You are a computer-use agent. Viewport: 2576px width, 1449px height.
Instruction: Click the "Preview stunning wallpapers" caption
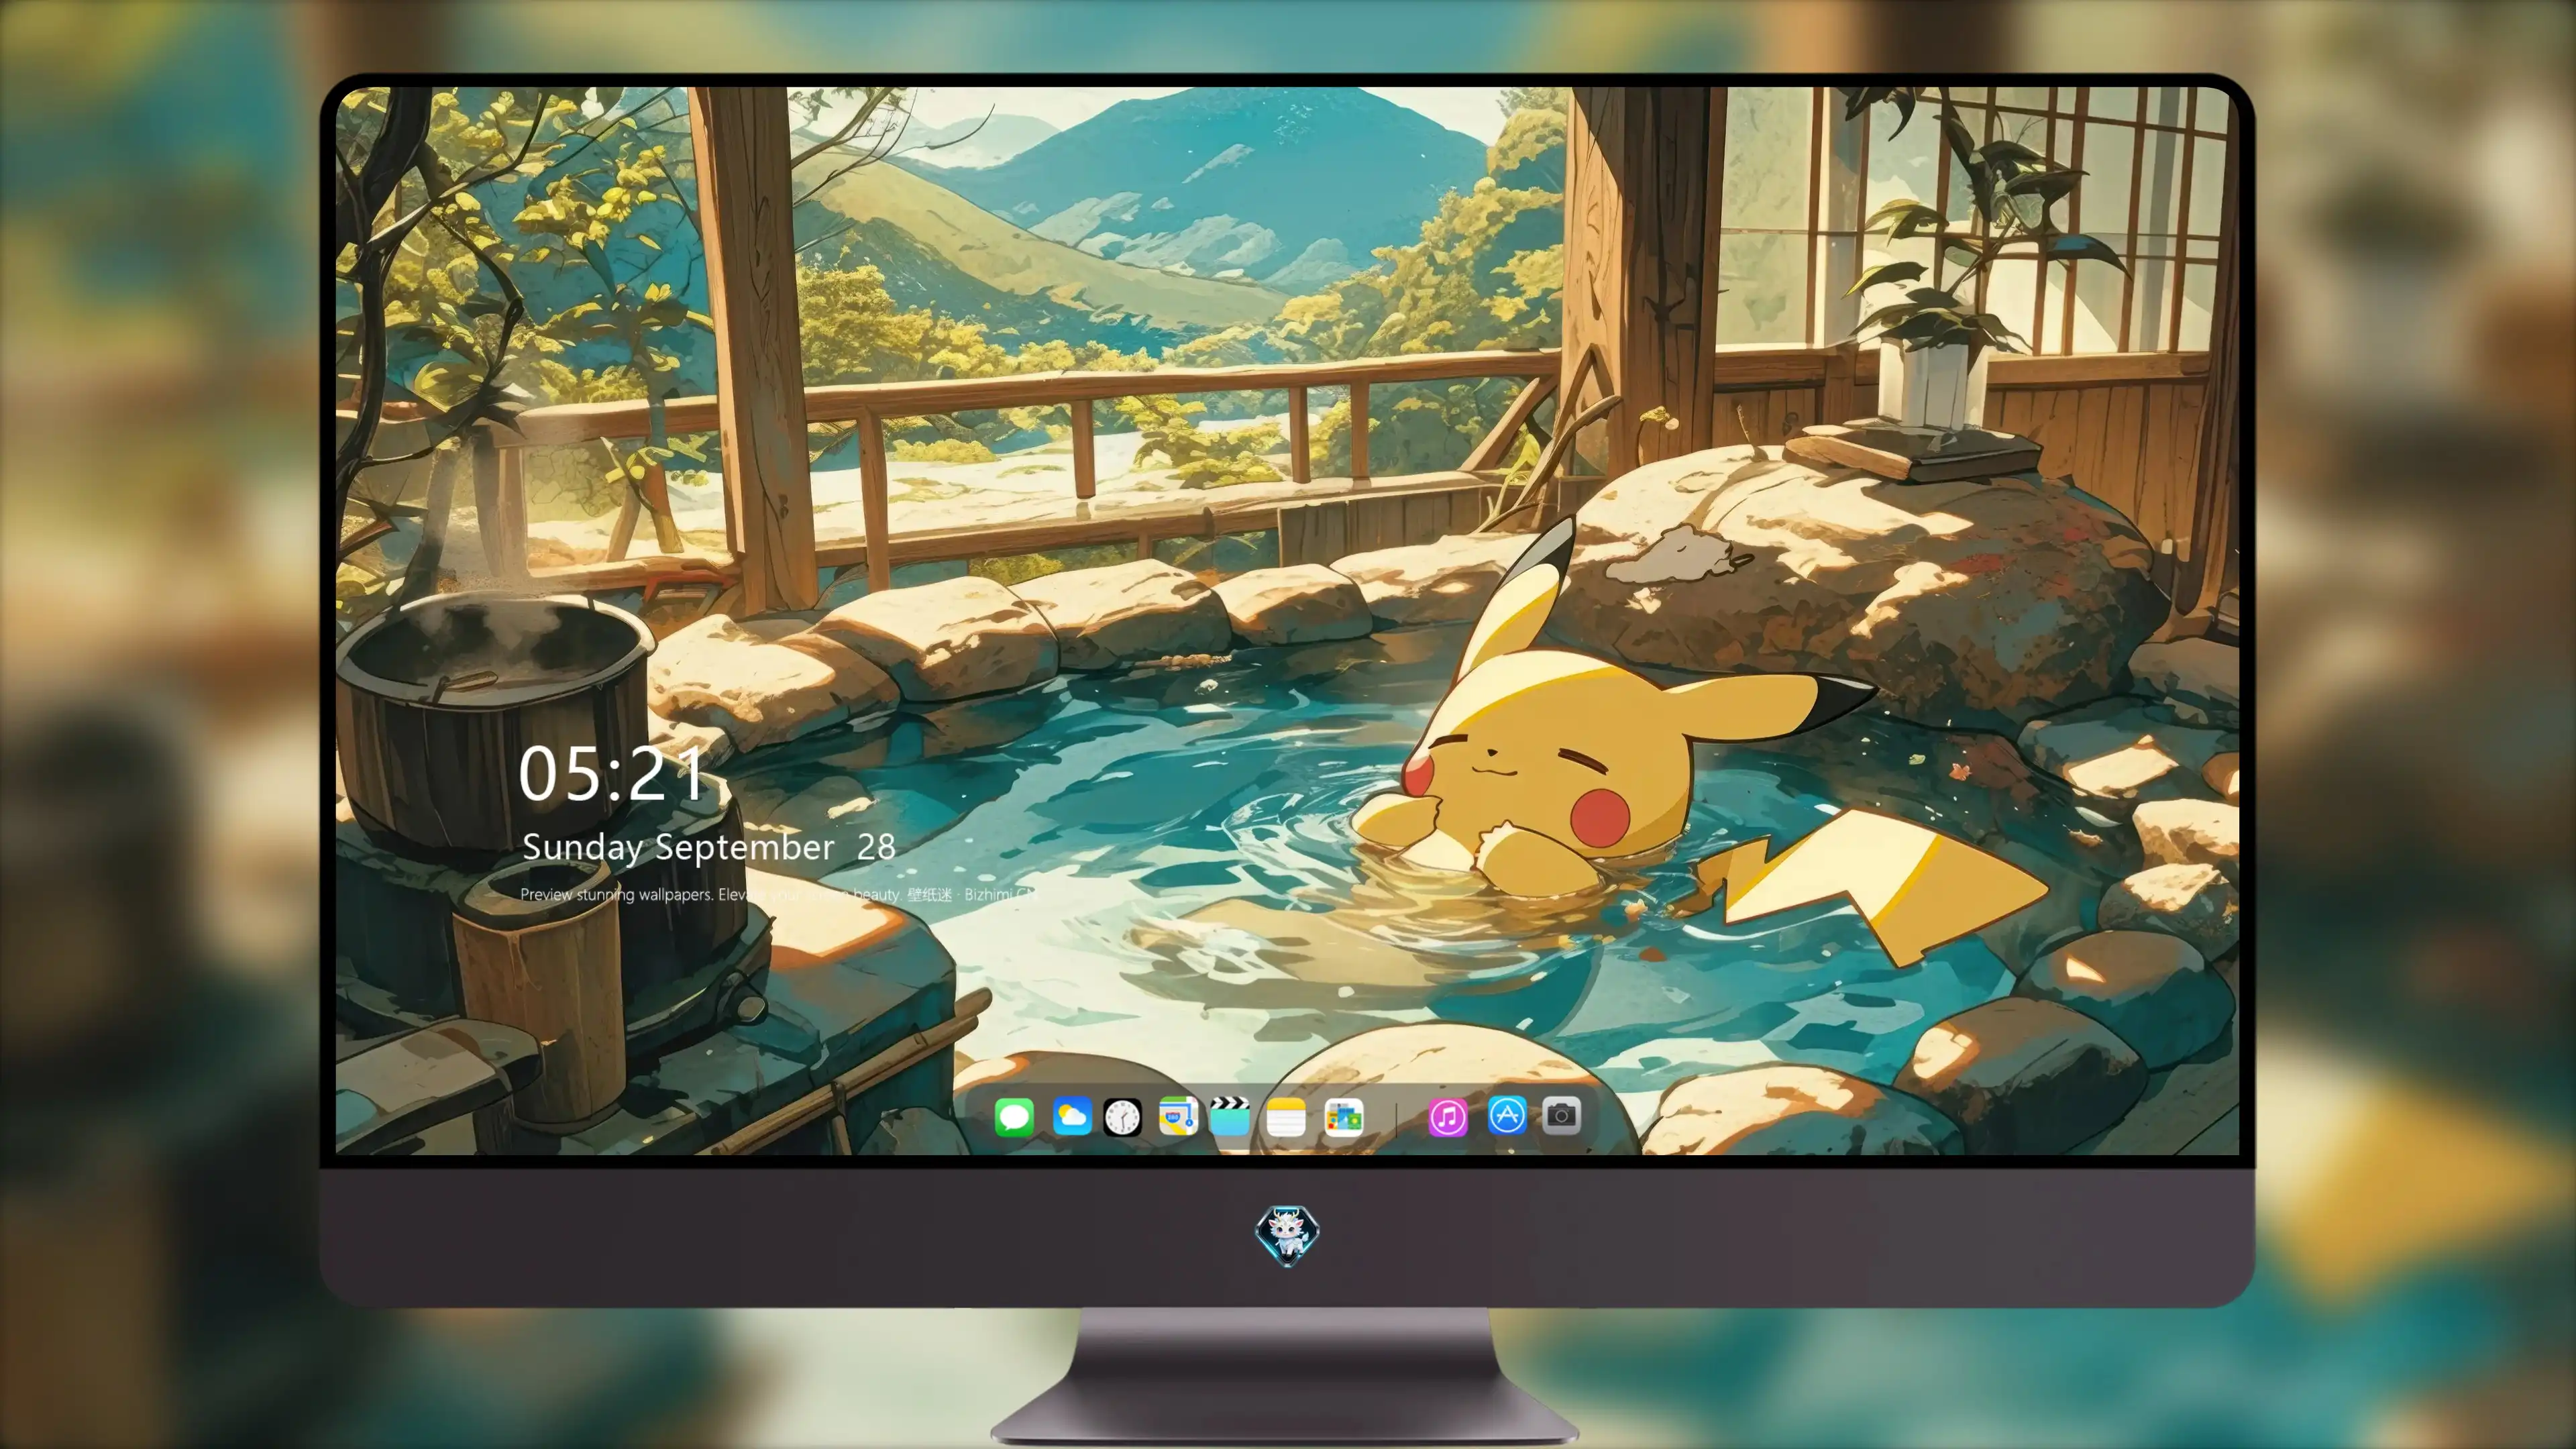779,894
